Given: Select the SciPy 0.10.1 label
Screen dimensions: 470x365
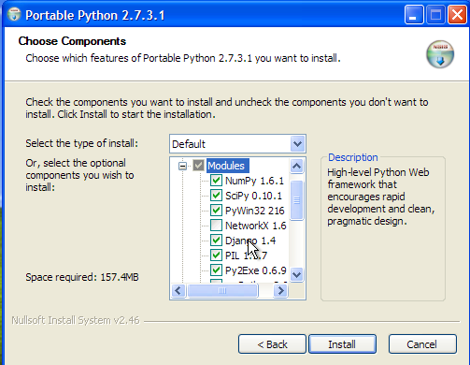Looking at the screenshot, I should (253, 196).
